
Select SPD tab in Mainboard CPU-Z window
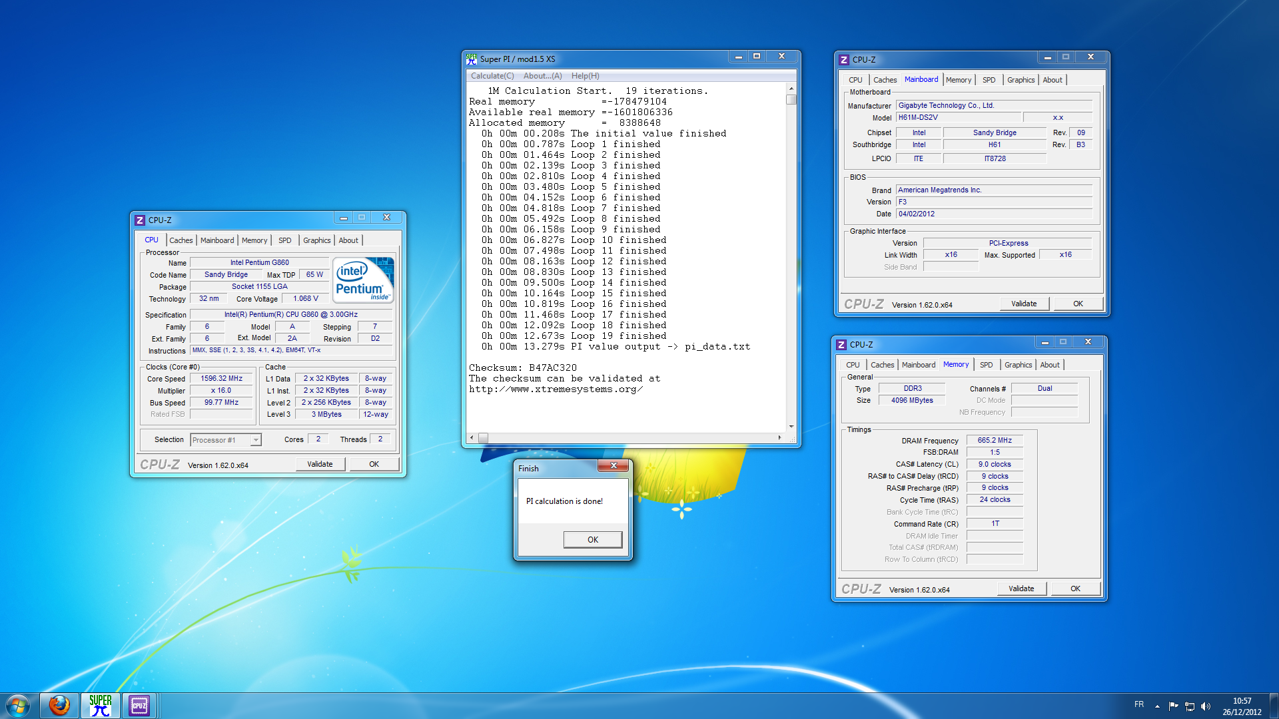(x=989, y=80)
